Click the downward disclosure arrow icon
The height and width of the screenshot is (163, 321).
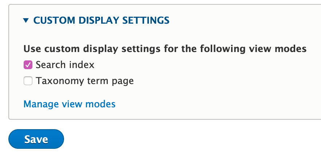pyautogui.click(x=25, y=21)
